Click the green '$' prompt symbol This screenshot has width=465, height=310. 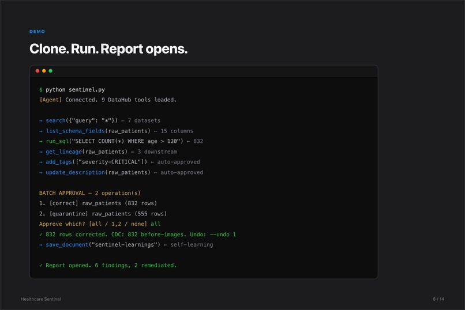pos(41,90)
